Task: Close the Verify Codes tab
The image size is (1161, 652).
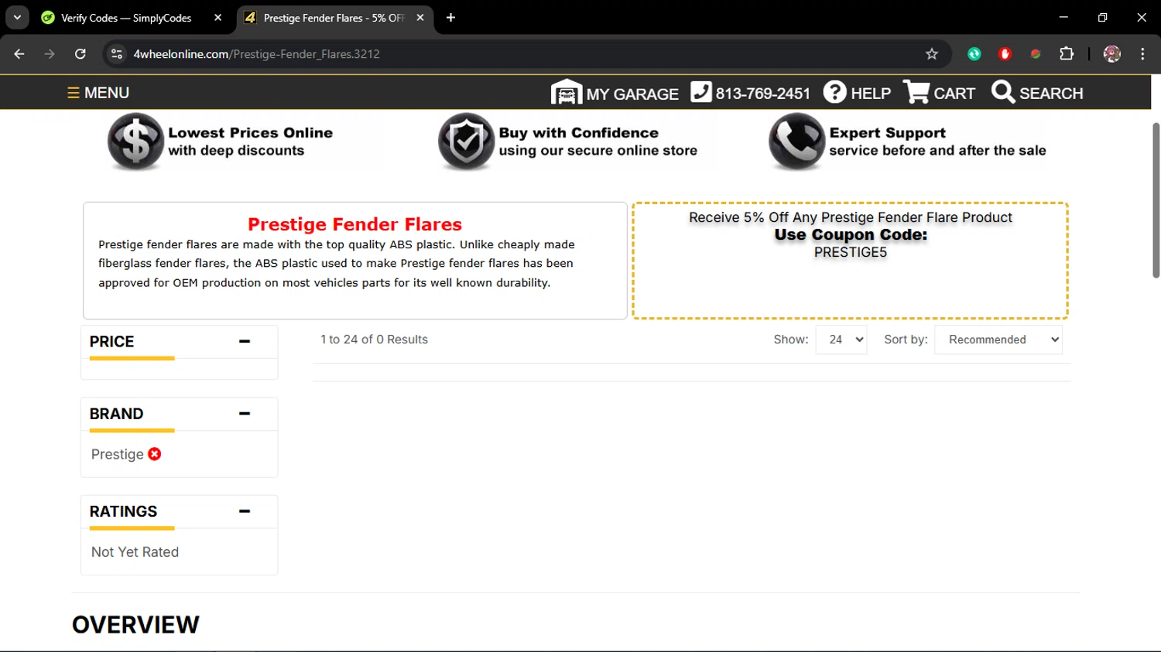Action: pos(218,18)
